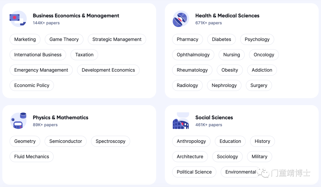Image resolution: width=321 pixels, height=187 pixels.
Task: Open the Addiction topic tag
Action: coord(262,70)
